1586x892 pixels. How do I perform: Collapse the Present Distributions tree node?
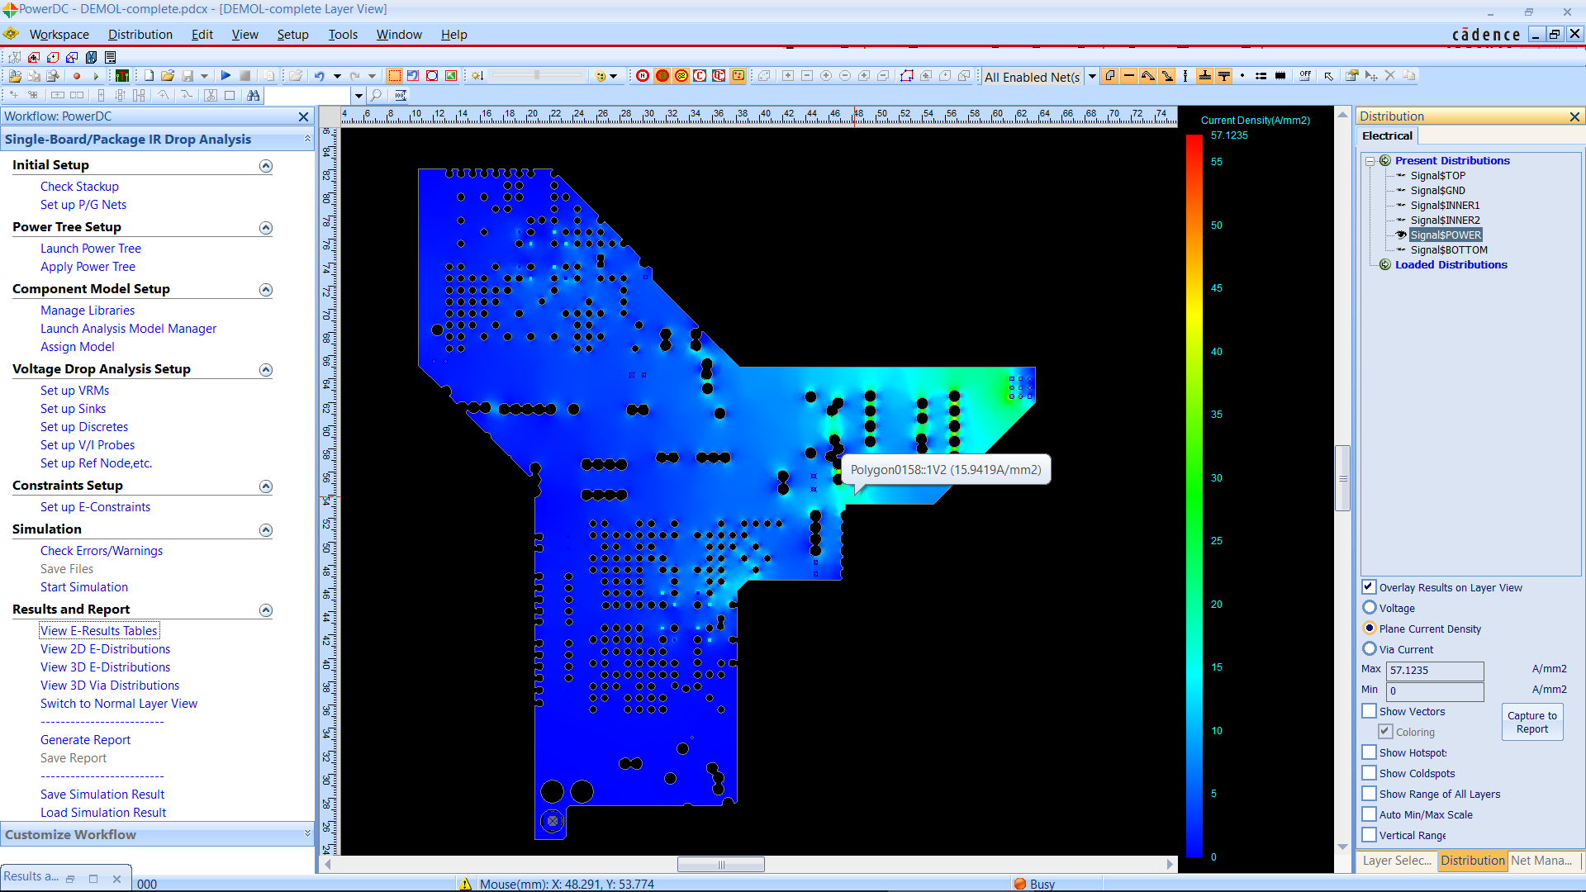point(1370,161)
